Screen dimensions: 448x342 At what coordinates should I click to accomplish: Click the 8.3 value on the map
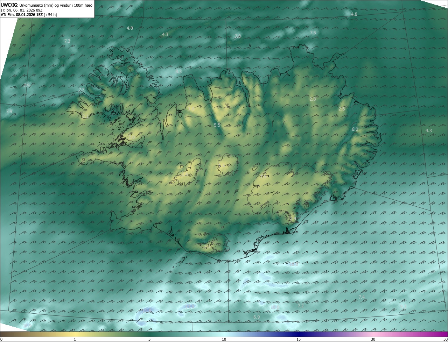click(178, 71)
